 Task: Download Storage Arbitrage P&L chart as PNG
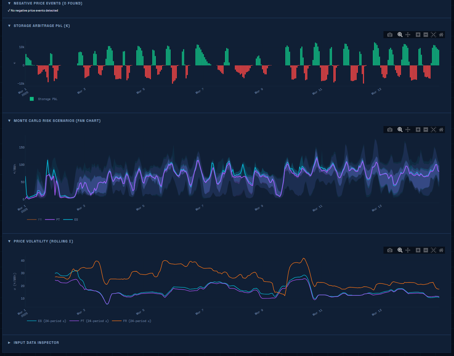click(x=390, y=35)
